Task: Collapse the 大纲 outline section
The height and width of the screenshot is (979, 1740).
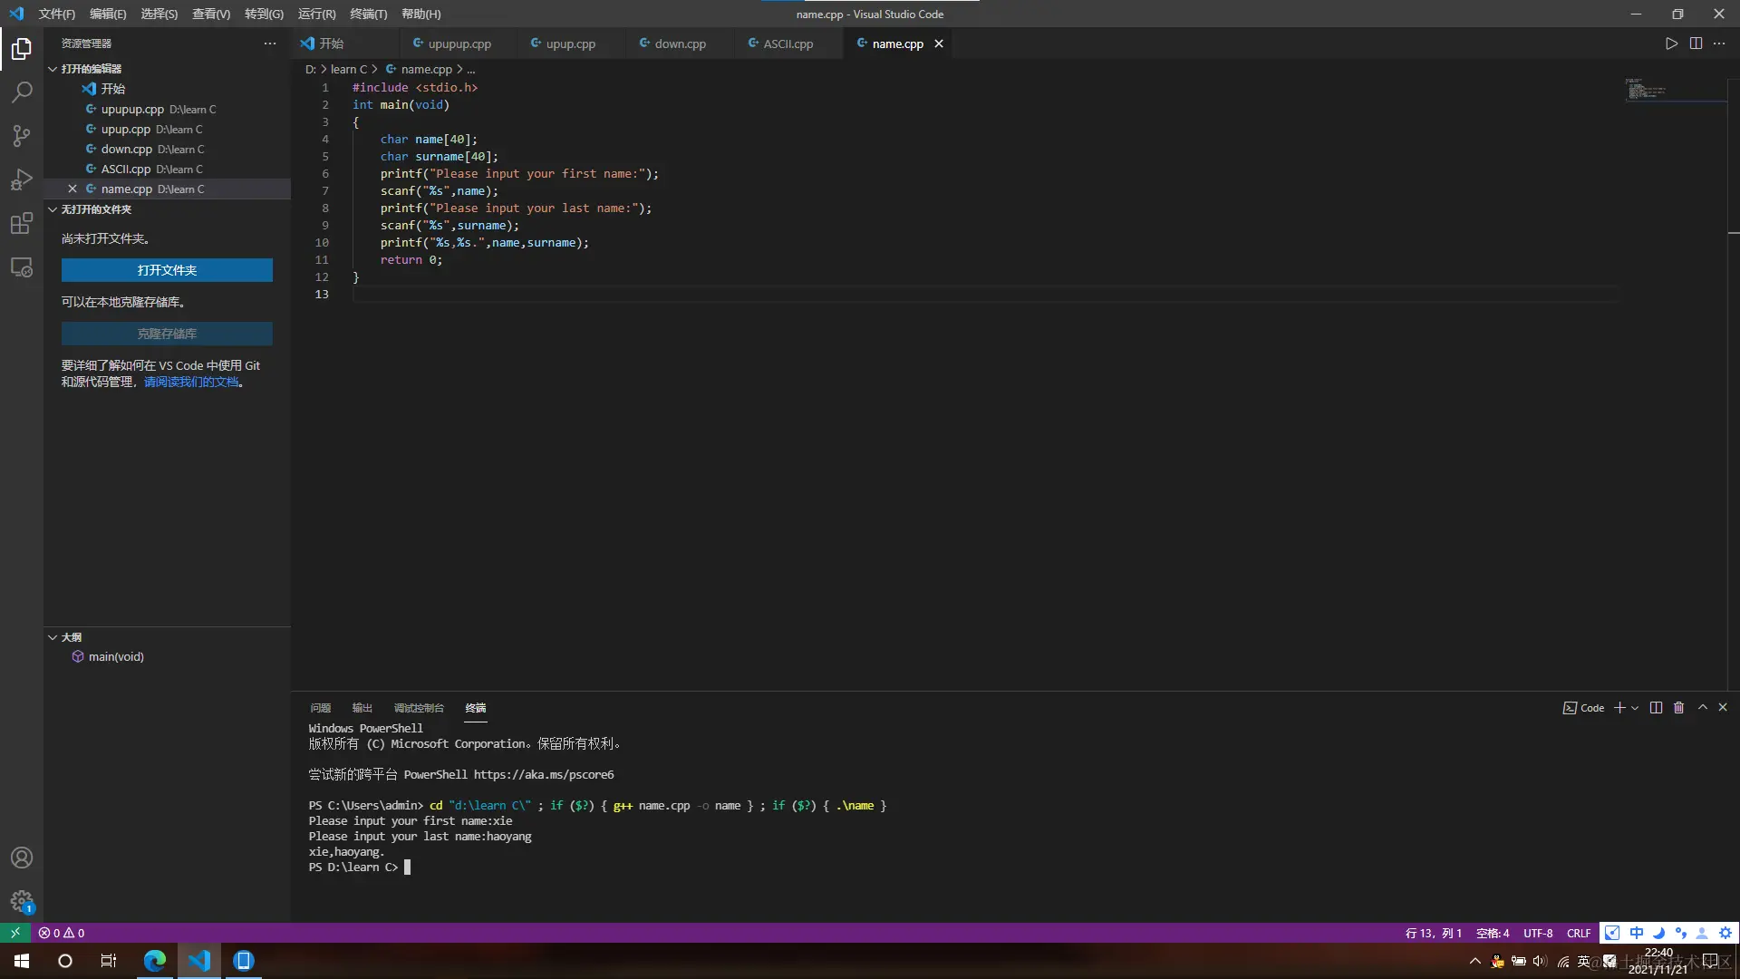Action: click(x=53, y=637)
